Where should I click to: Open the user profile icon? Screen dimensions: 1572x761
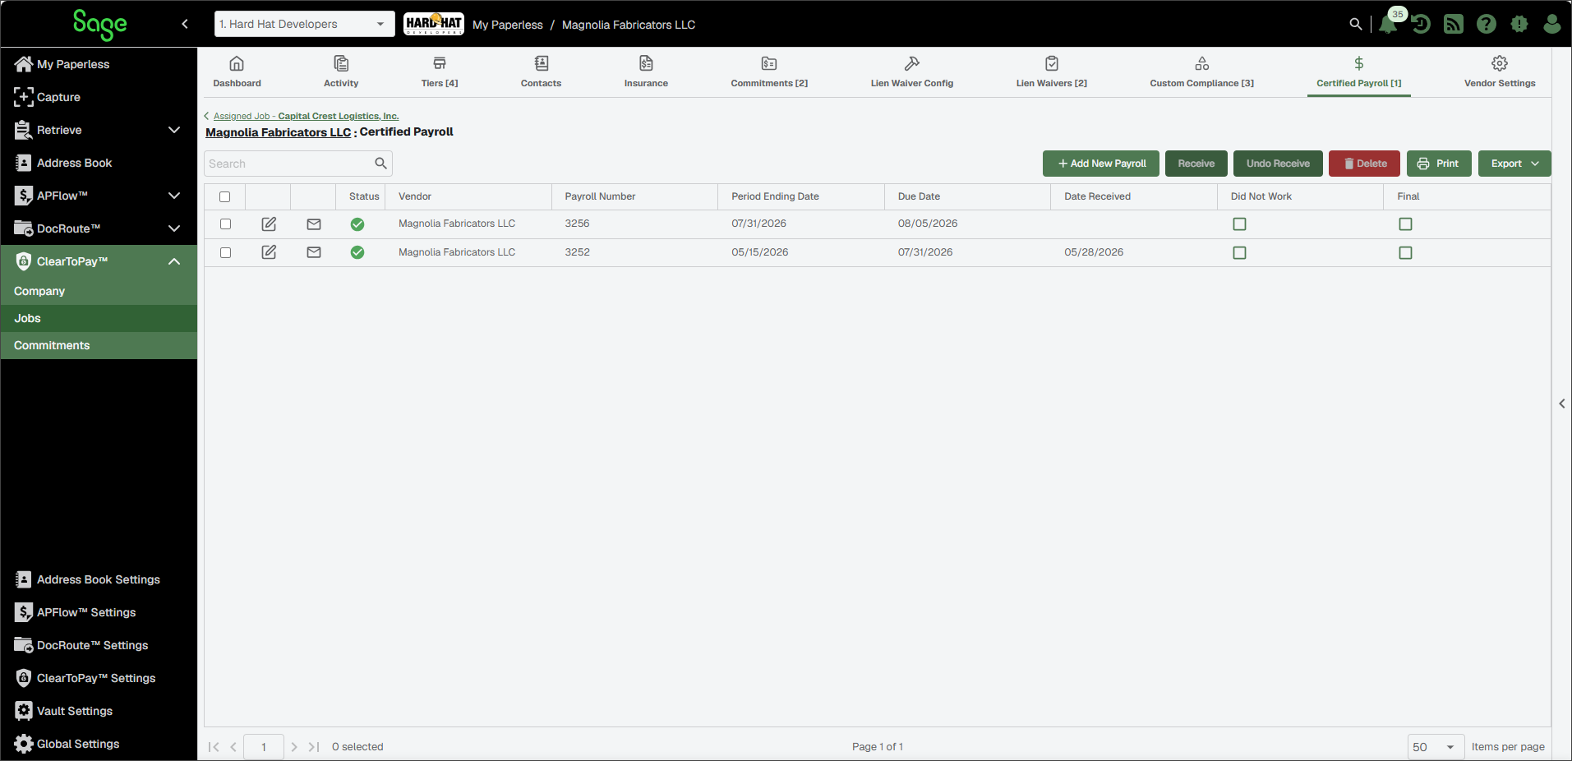pyautogui.click(x=1551, y=25)
